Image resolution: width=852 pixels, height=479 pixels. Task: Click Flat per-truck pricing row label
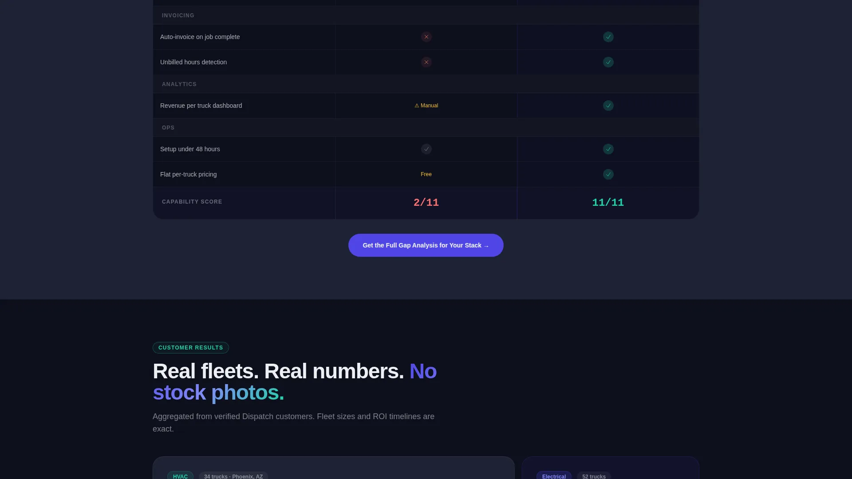pyautogui.click(x=189, y=174)
